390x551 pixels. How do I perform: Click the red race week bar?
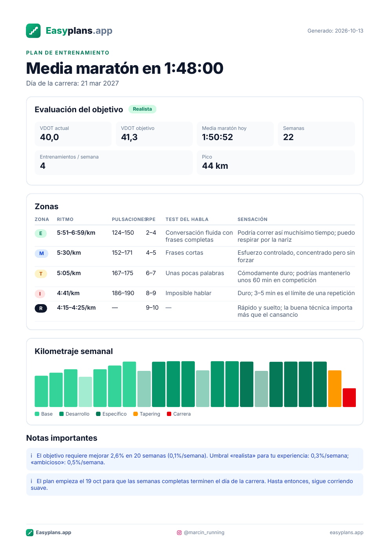tap(349, 398)
